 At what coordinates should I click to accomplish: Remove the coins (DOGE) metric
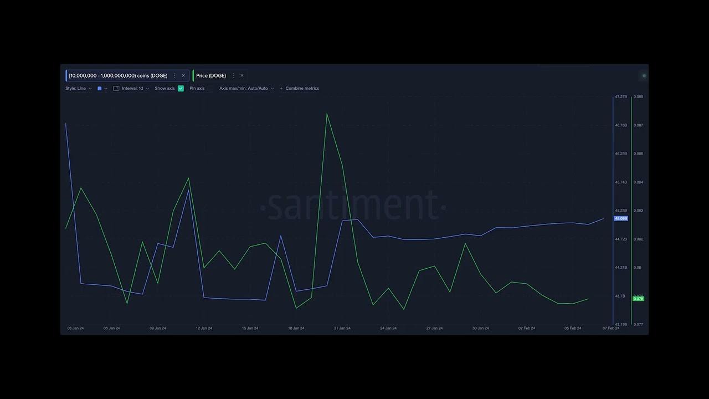click(x=183, y=75)
